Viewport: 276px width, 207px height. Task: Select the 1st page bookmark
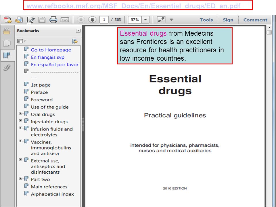41,85
